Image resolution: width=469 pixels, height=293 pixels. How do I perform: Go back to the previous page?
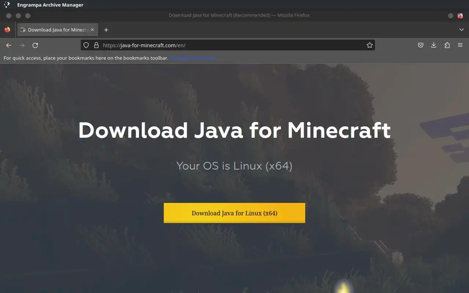tap(9, 45)
